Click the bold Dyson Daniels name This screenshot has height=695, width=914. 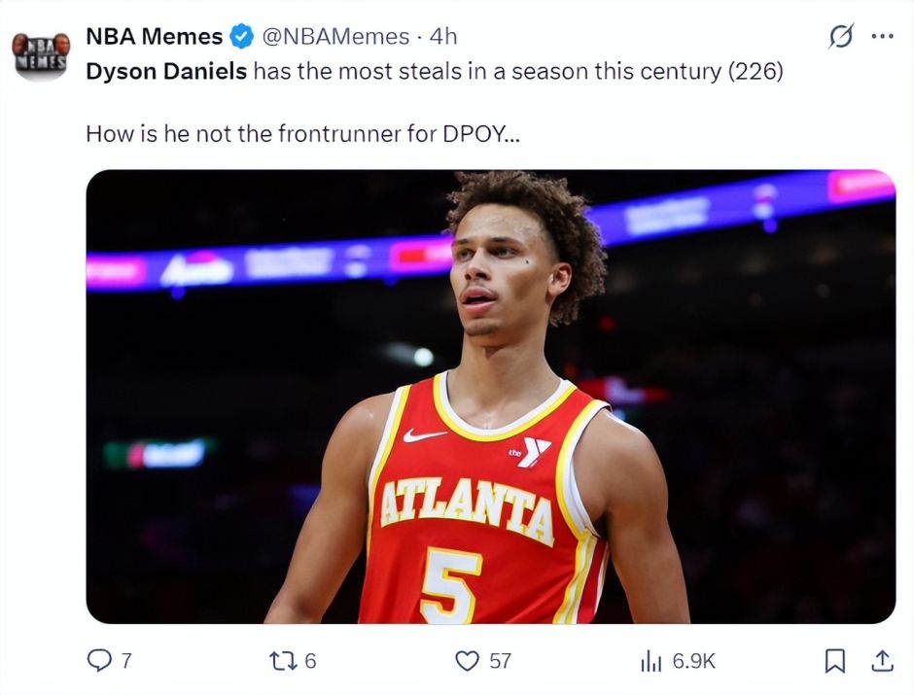tap(166, 72)
